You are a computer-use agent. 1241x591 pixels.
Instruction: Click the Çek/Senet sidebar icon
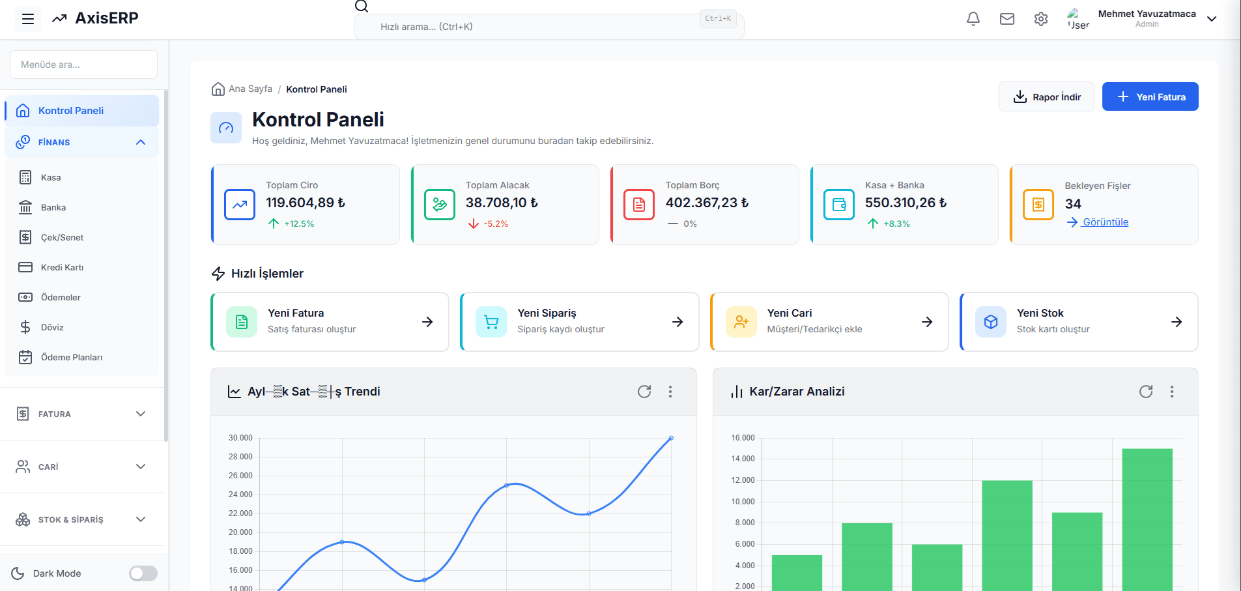(x=25, y=237)
